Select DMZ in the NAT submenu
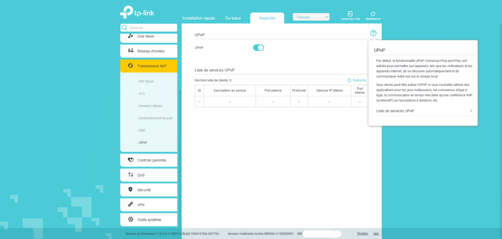The height and width of the screenshot is (239, 502). 142,130
